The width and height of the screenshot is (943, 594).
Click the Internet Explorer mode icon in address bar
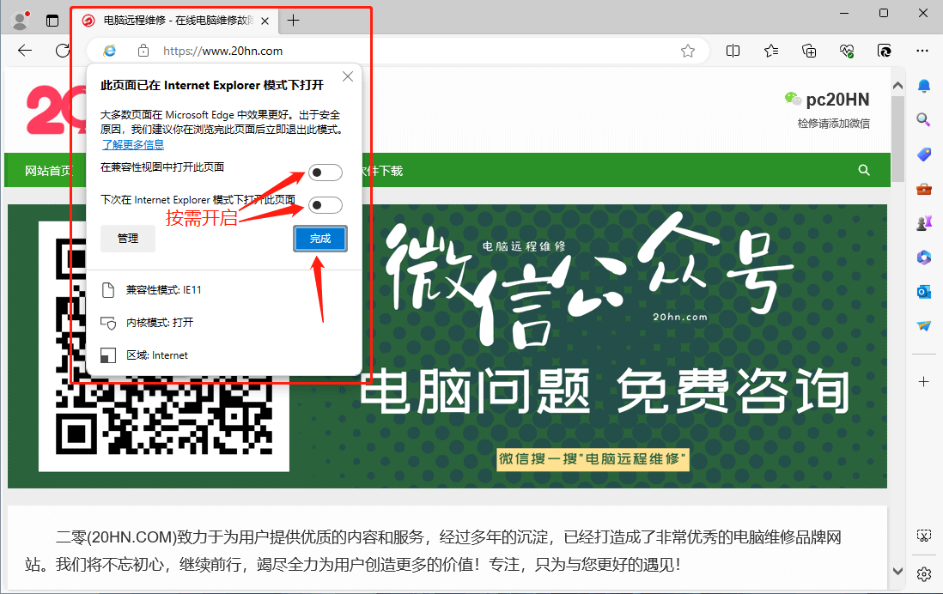click(x=109, y=51)
